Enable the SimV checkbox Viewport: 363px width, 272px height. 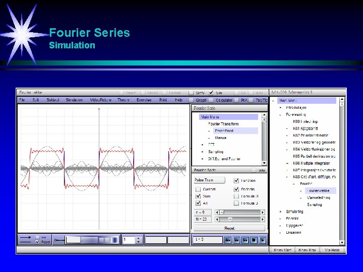[191, 93]
